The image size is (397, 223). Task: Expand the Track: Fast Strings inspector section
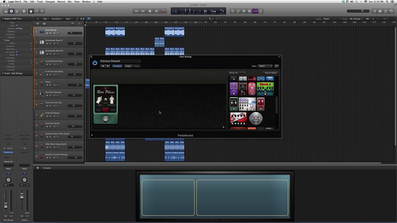point(2,73)
